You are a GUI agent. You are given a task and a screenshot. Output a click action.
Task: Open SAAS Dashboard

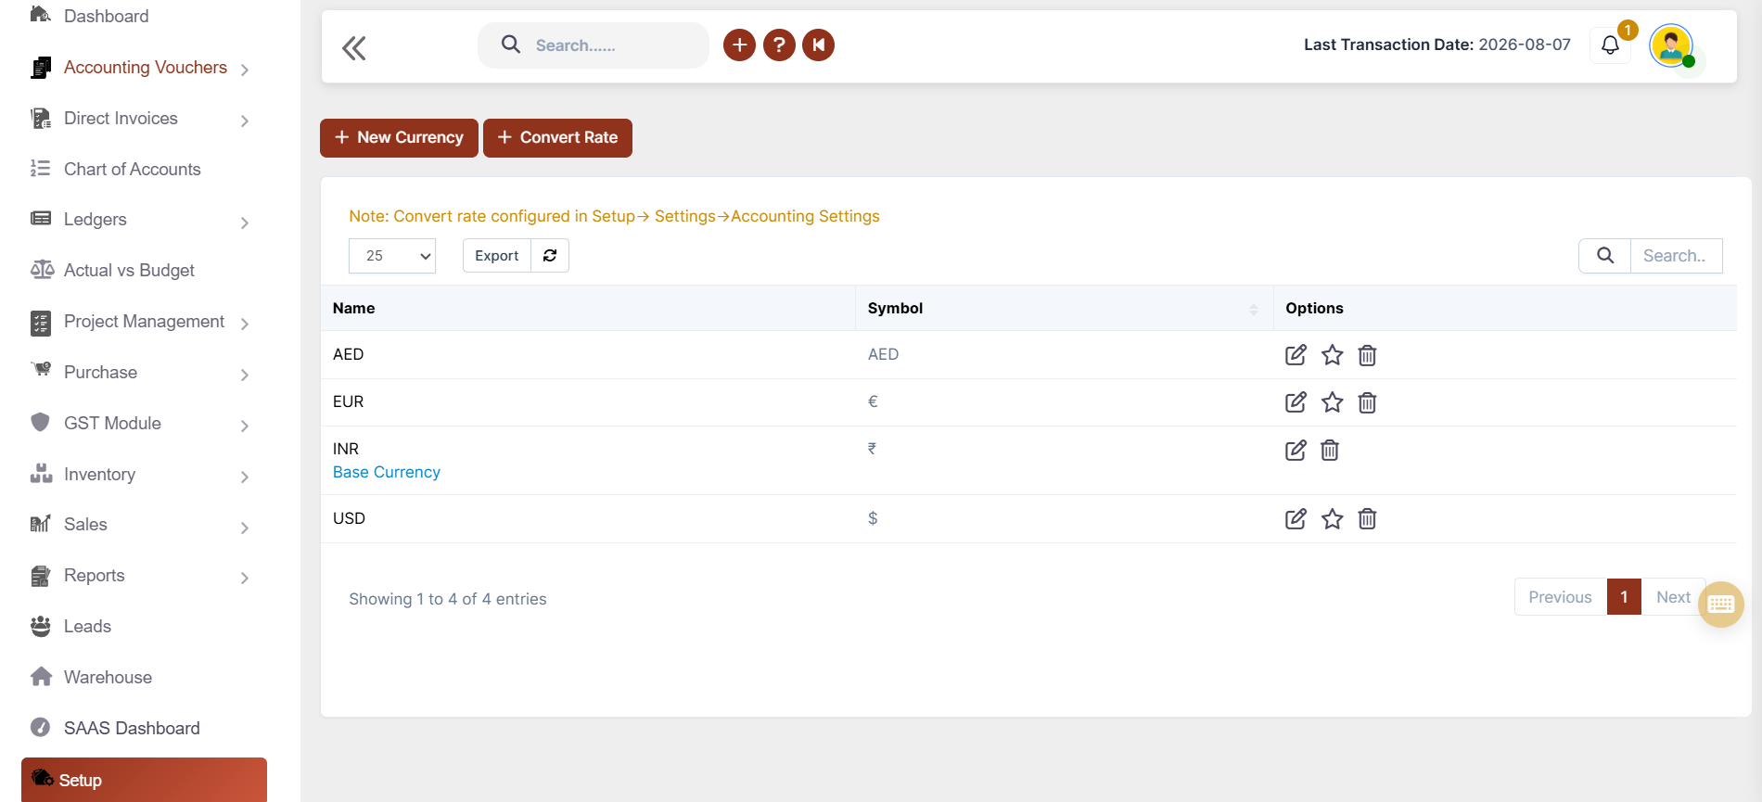(x=132, y=729)
